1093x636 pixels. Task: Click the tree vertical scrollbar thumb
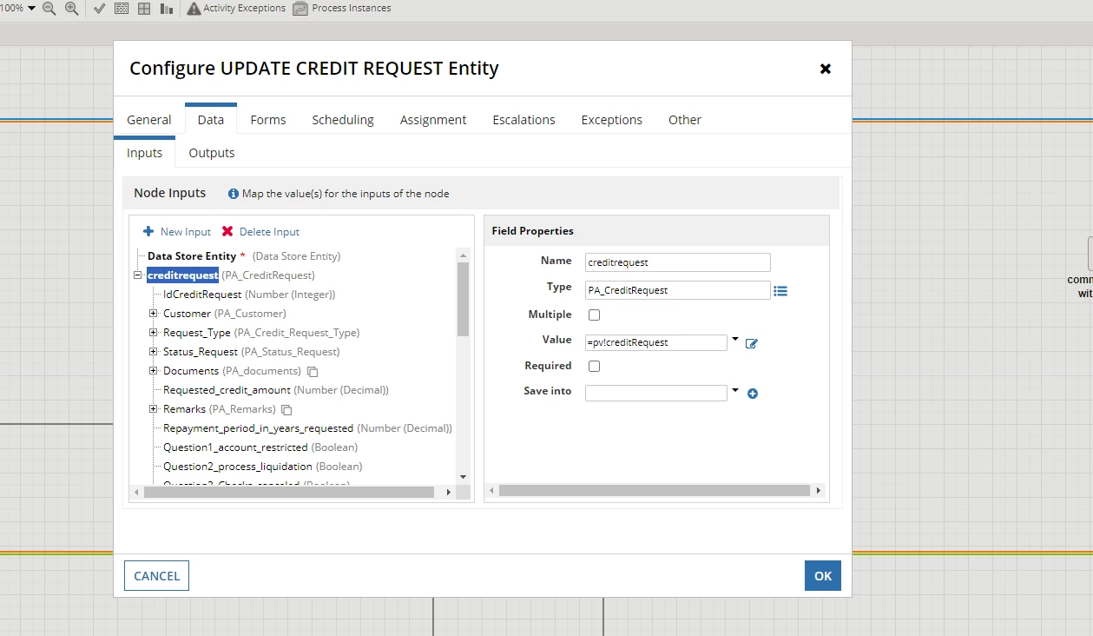pyautogui.click(x=463, y=299)
